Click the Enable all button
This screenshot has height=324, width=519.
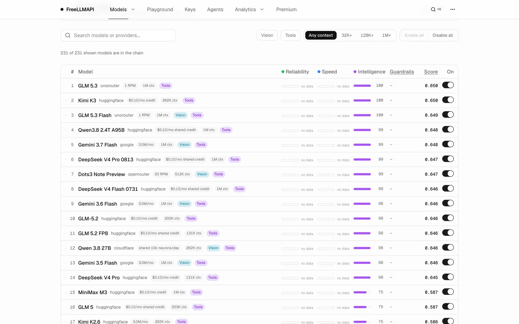[x=414, y=35]
